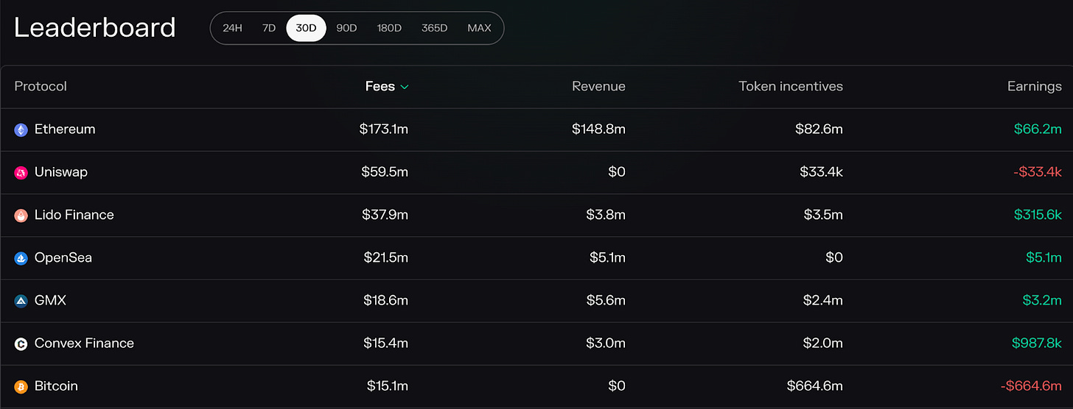
Task: Select the 30D time range
Action: pyautogui.click(x=306, y=28)
